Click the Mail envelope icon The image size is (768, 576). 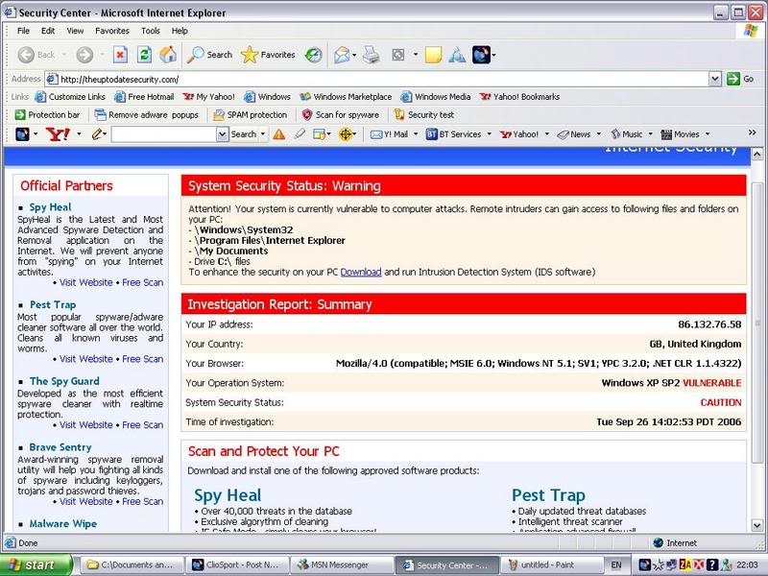[x=342, y=55]
